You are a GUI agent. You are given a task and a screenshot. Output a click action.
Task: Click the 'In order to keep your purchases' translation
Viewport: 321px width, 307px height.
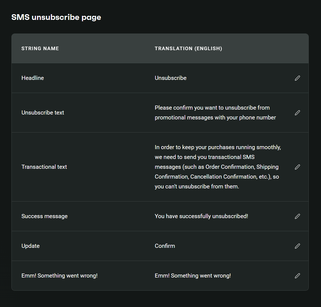point(218,167)
